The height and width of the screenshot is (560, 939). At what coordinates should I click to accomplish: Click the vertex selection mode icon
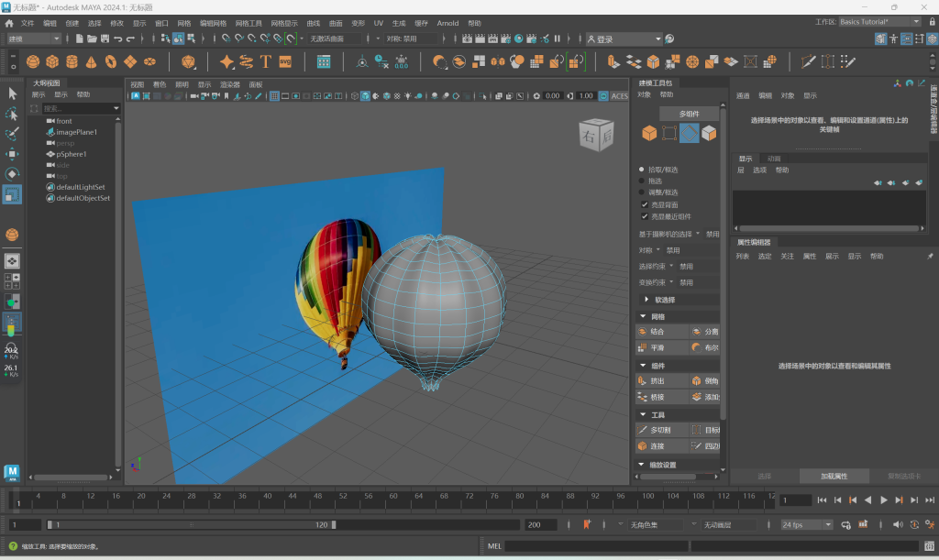pyautogui.click(x=668, y=134)
